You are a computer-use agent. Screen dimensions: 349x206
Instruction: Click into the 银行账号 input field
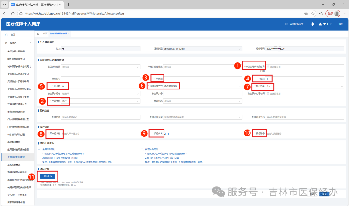pyautogui.click(x=305, y=134)
